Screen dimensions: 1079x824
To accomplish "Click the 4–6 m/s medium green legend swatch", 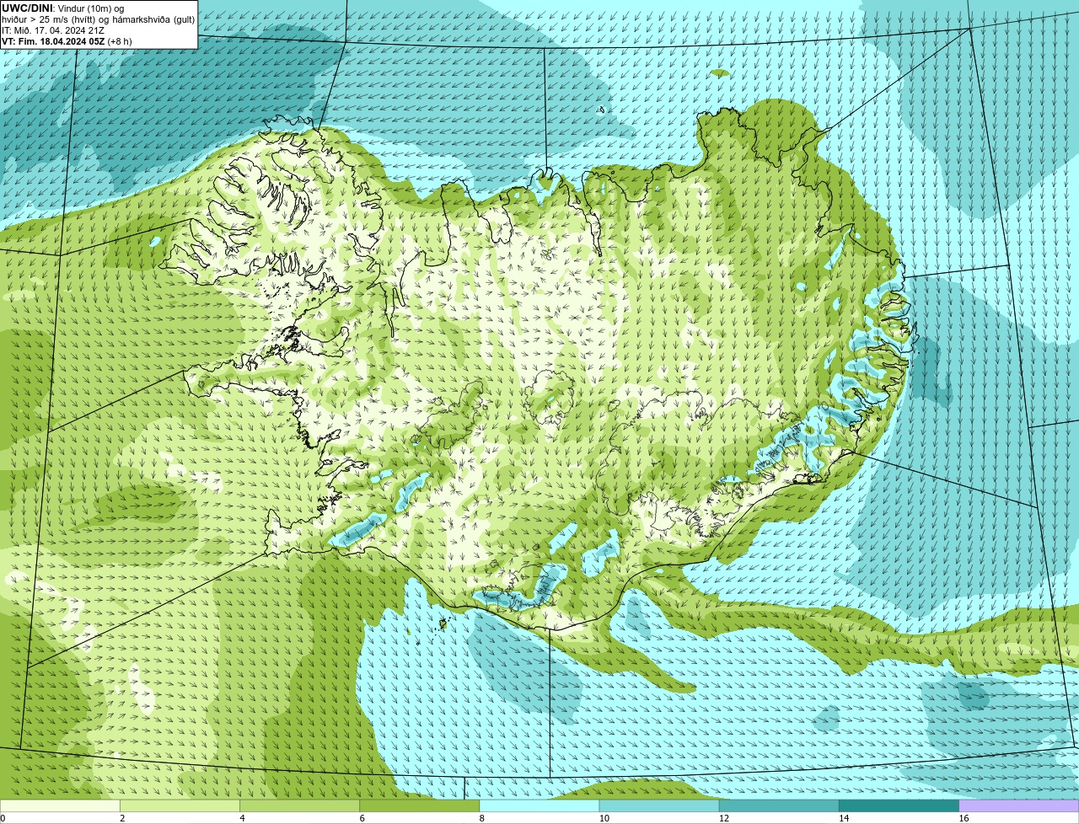I will pos(300,805).
